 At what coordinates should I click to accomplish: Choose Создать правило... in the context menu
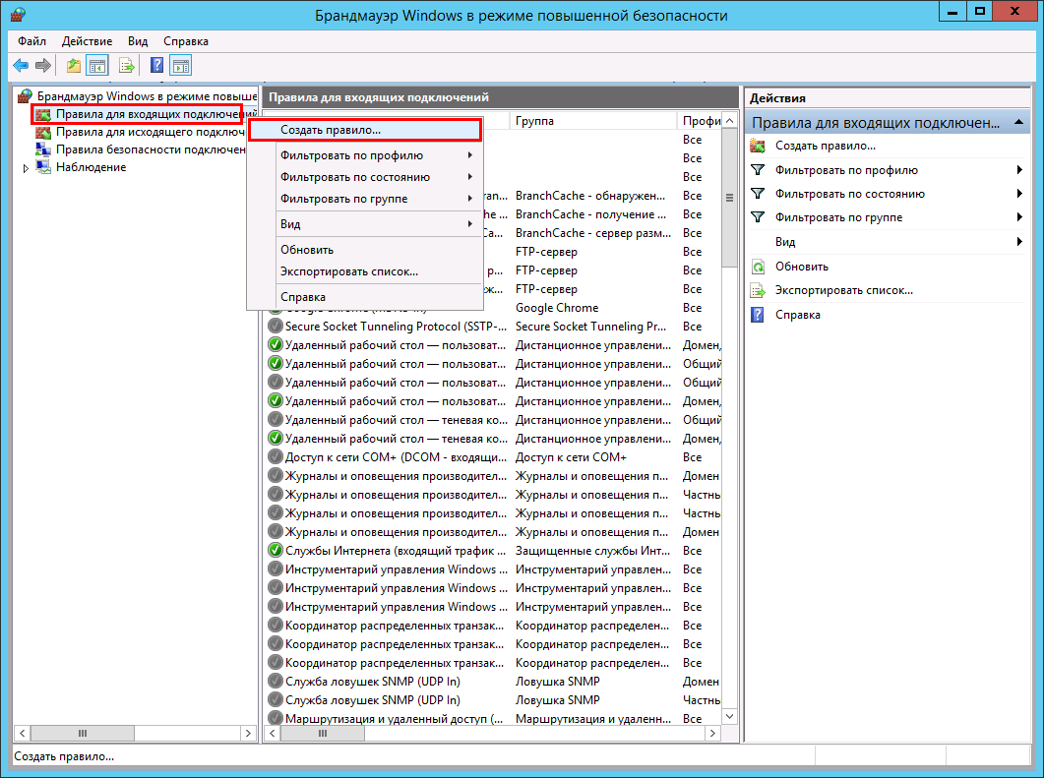(x=331, y=129)
